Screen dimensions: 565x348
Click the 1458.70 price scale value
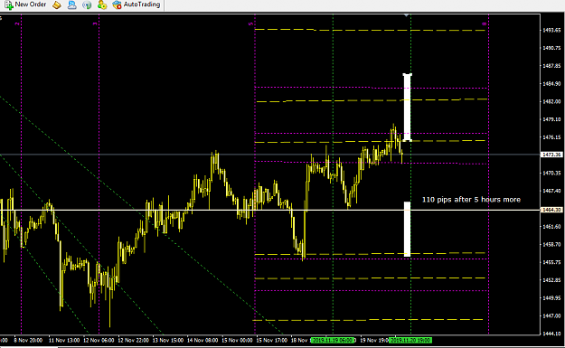[x=552, y=244]
